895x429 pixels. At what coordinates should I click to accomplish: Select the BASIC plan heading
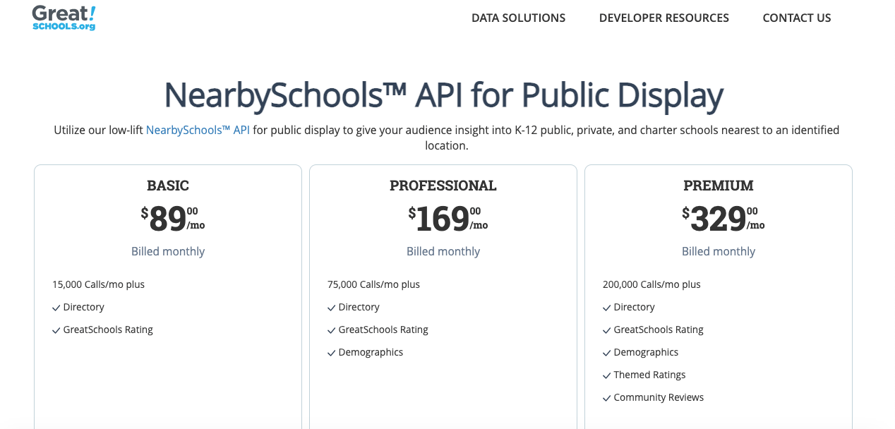pos(168,186)
